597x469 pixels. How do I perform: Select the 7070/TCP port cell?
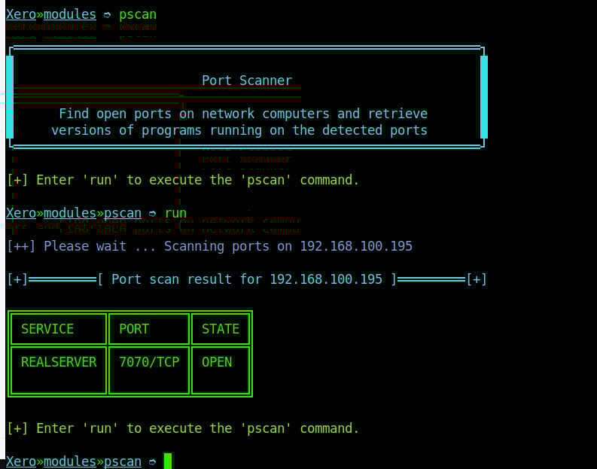click(x=148, y=362)
